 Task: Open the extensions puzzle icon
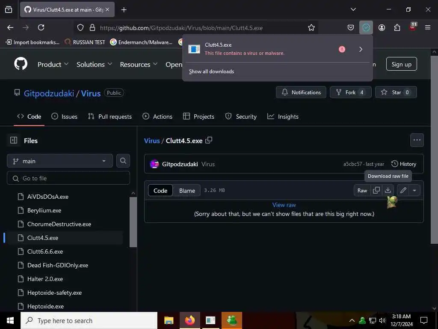pos(397,27)
